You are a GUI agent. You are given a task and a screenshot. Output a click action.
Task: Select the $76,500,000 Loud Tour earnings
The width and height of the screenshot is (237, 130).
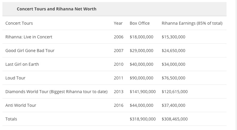173,78
